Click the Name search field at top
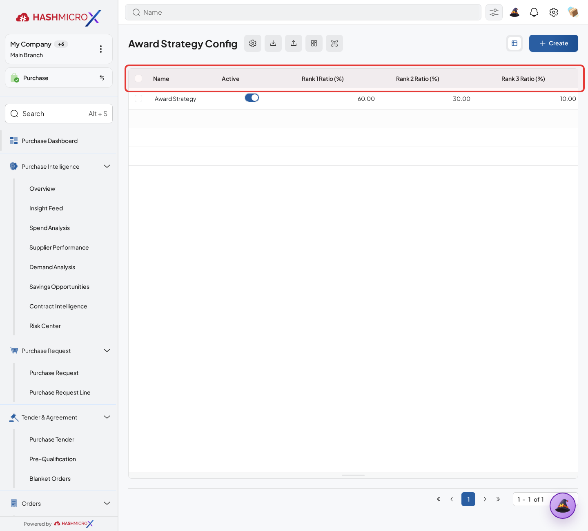Viewport: 588px width, 531px height. (x=303, y=12)
